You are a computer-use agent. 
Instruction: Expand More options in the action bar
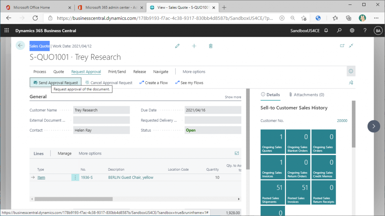point(194,72)
